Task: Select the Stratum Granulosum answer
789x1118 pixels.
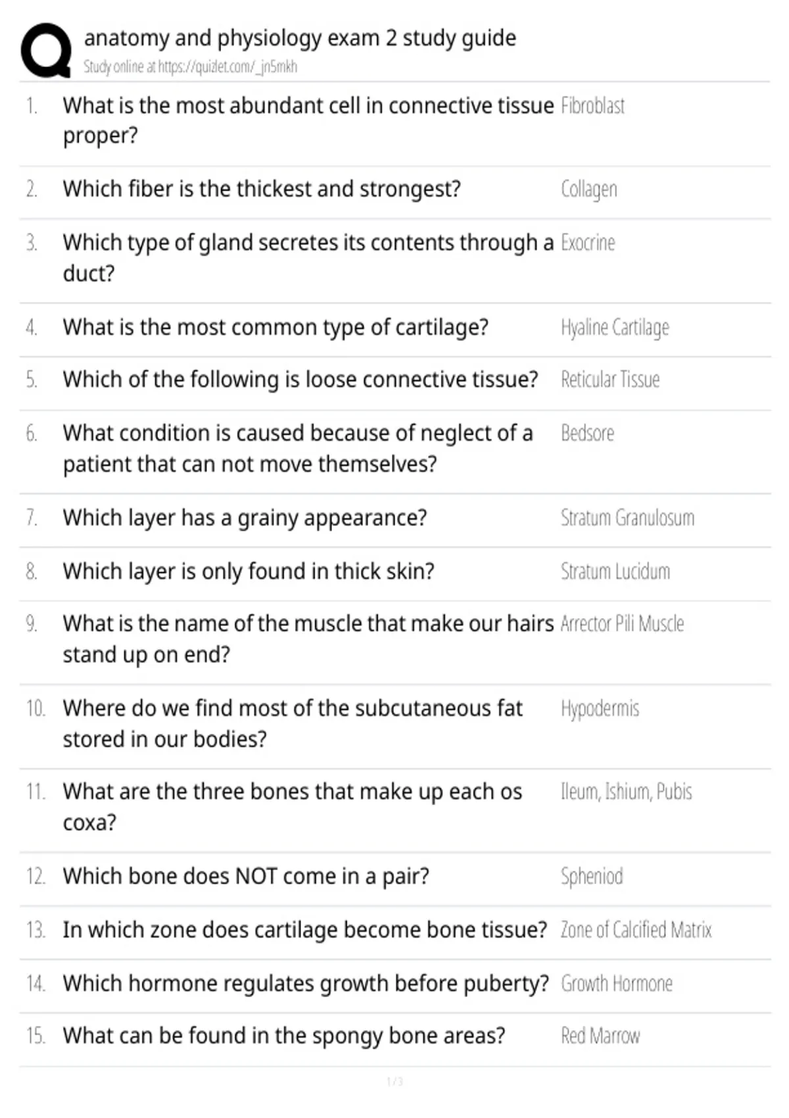Action: [627, 518]
